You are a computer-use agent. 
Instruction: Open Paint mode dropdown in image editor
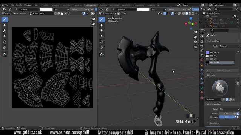pyautogui.click(x=6, y=13)
